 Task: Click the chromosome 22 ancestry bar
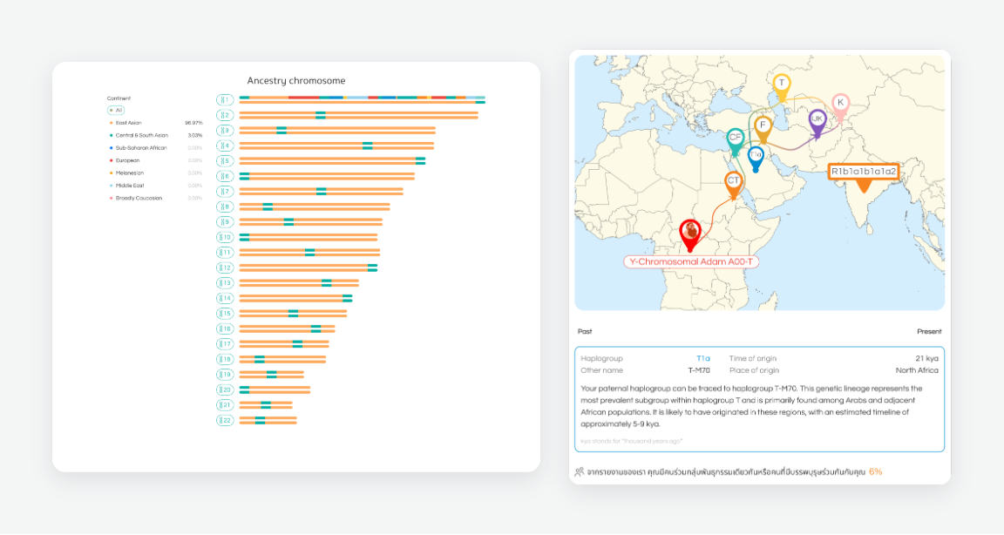pyautogui.click(x=268, y=421)
